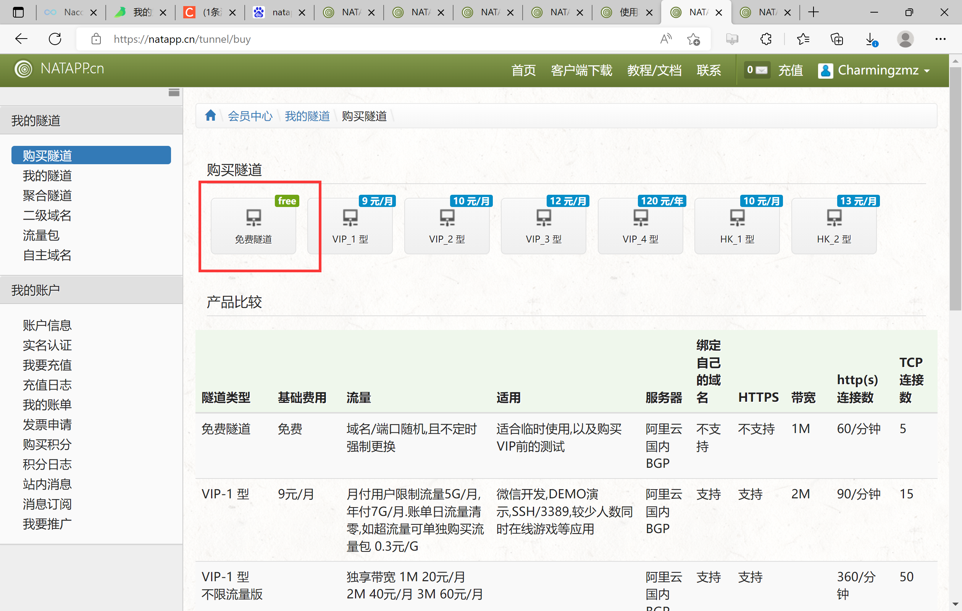Select the VIP_4 型 tunnel card
962x611 pixels.
tap(641, 226)
